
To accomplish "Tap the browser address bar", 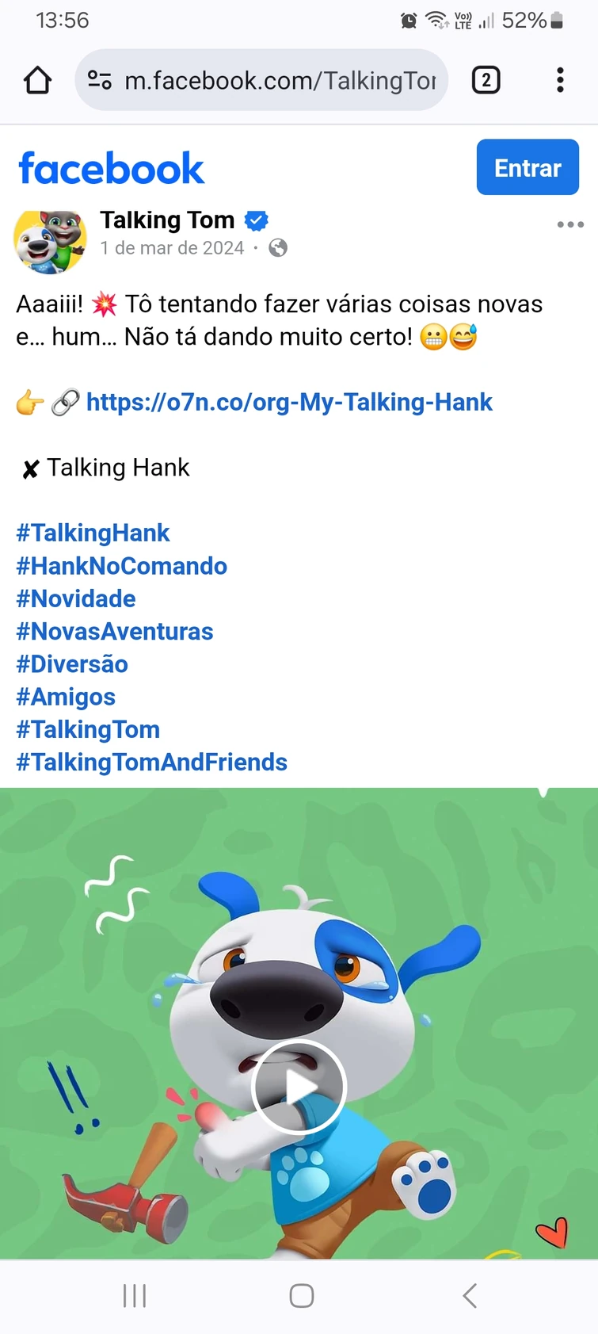I will 261,80.
